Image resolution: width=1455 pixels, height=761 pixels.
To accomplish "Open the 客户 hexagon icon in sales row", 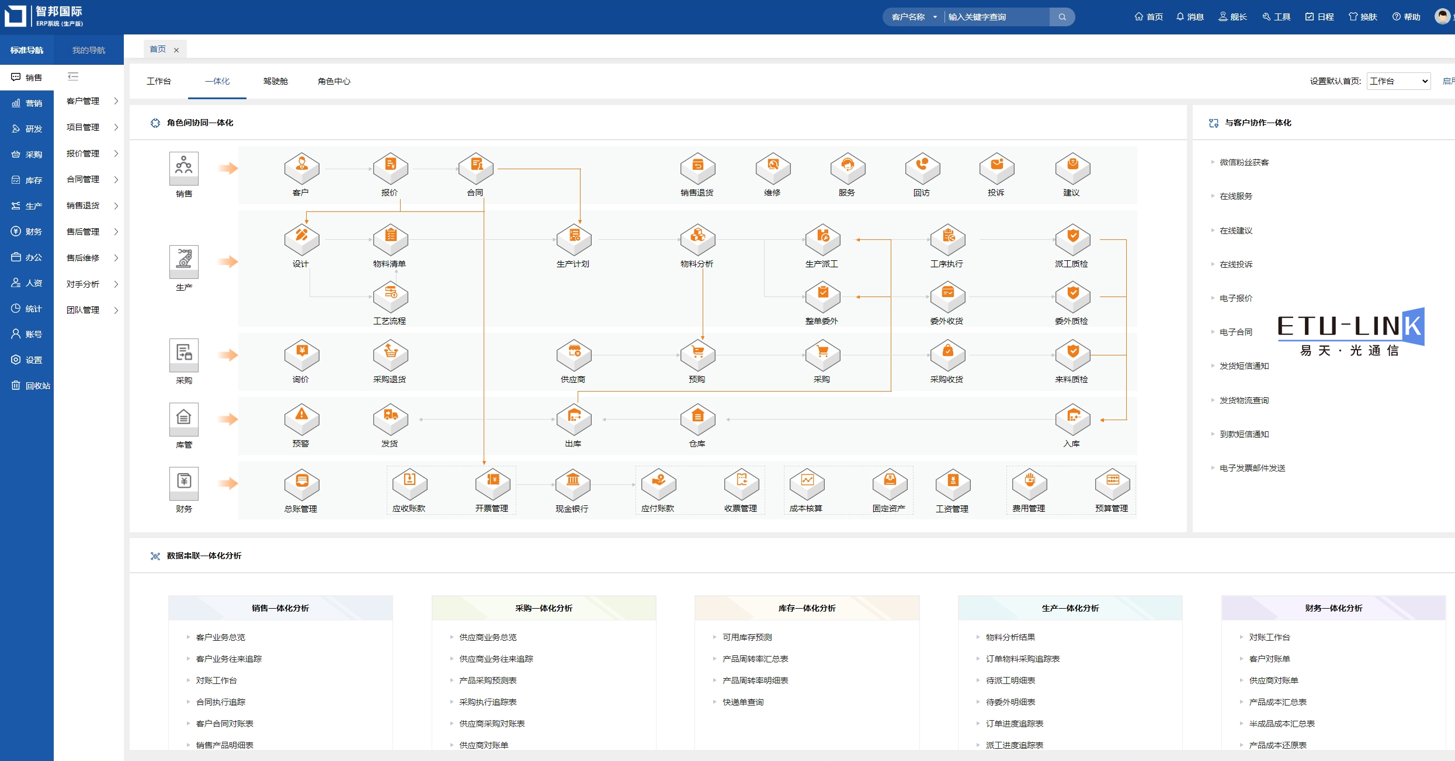I will pos(301,168).
